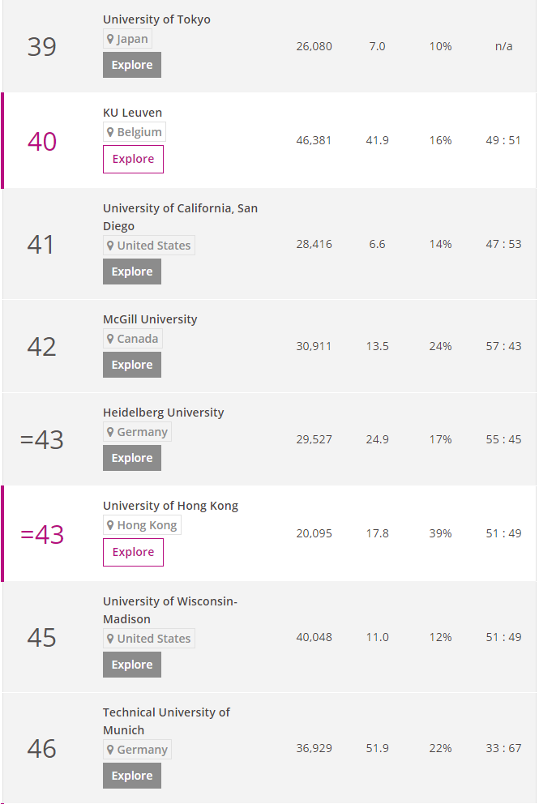Explore KU Leuven profile
Image resolution: width=539 pixels, height=804 pixels.
coord(133,160)
